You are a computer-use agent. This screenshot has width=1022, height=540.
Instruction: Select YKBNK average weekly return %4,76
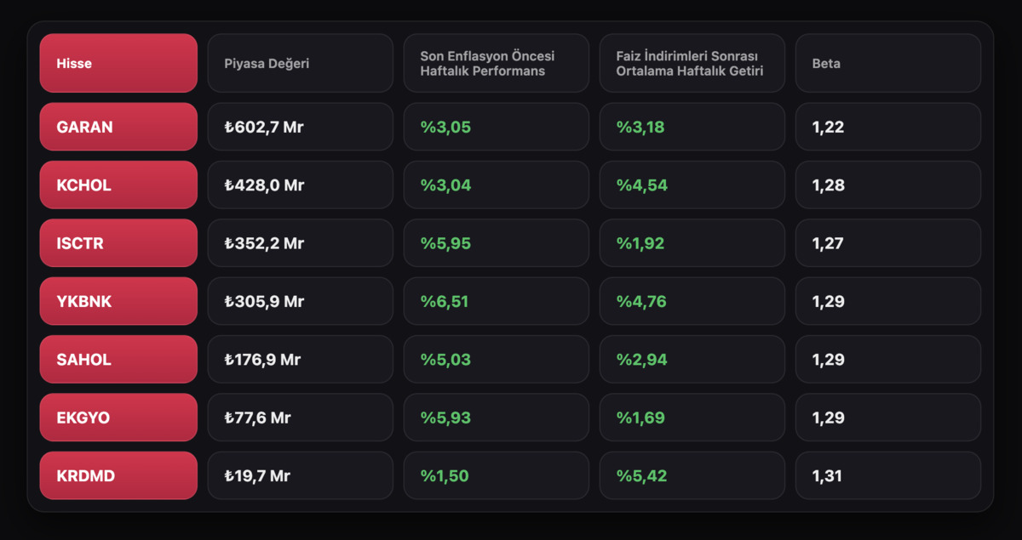tap(692, 301)
